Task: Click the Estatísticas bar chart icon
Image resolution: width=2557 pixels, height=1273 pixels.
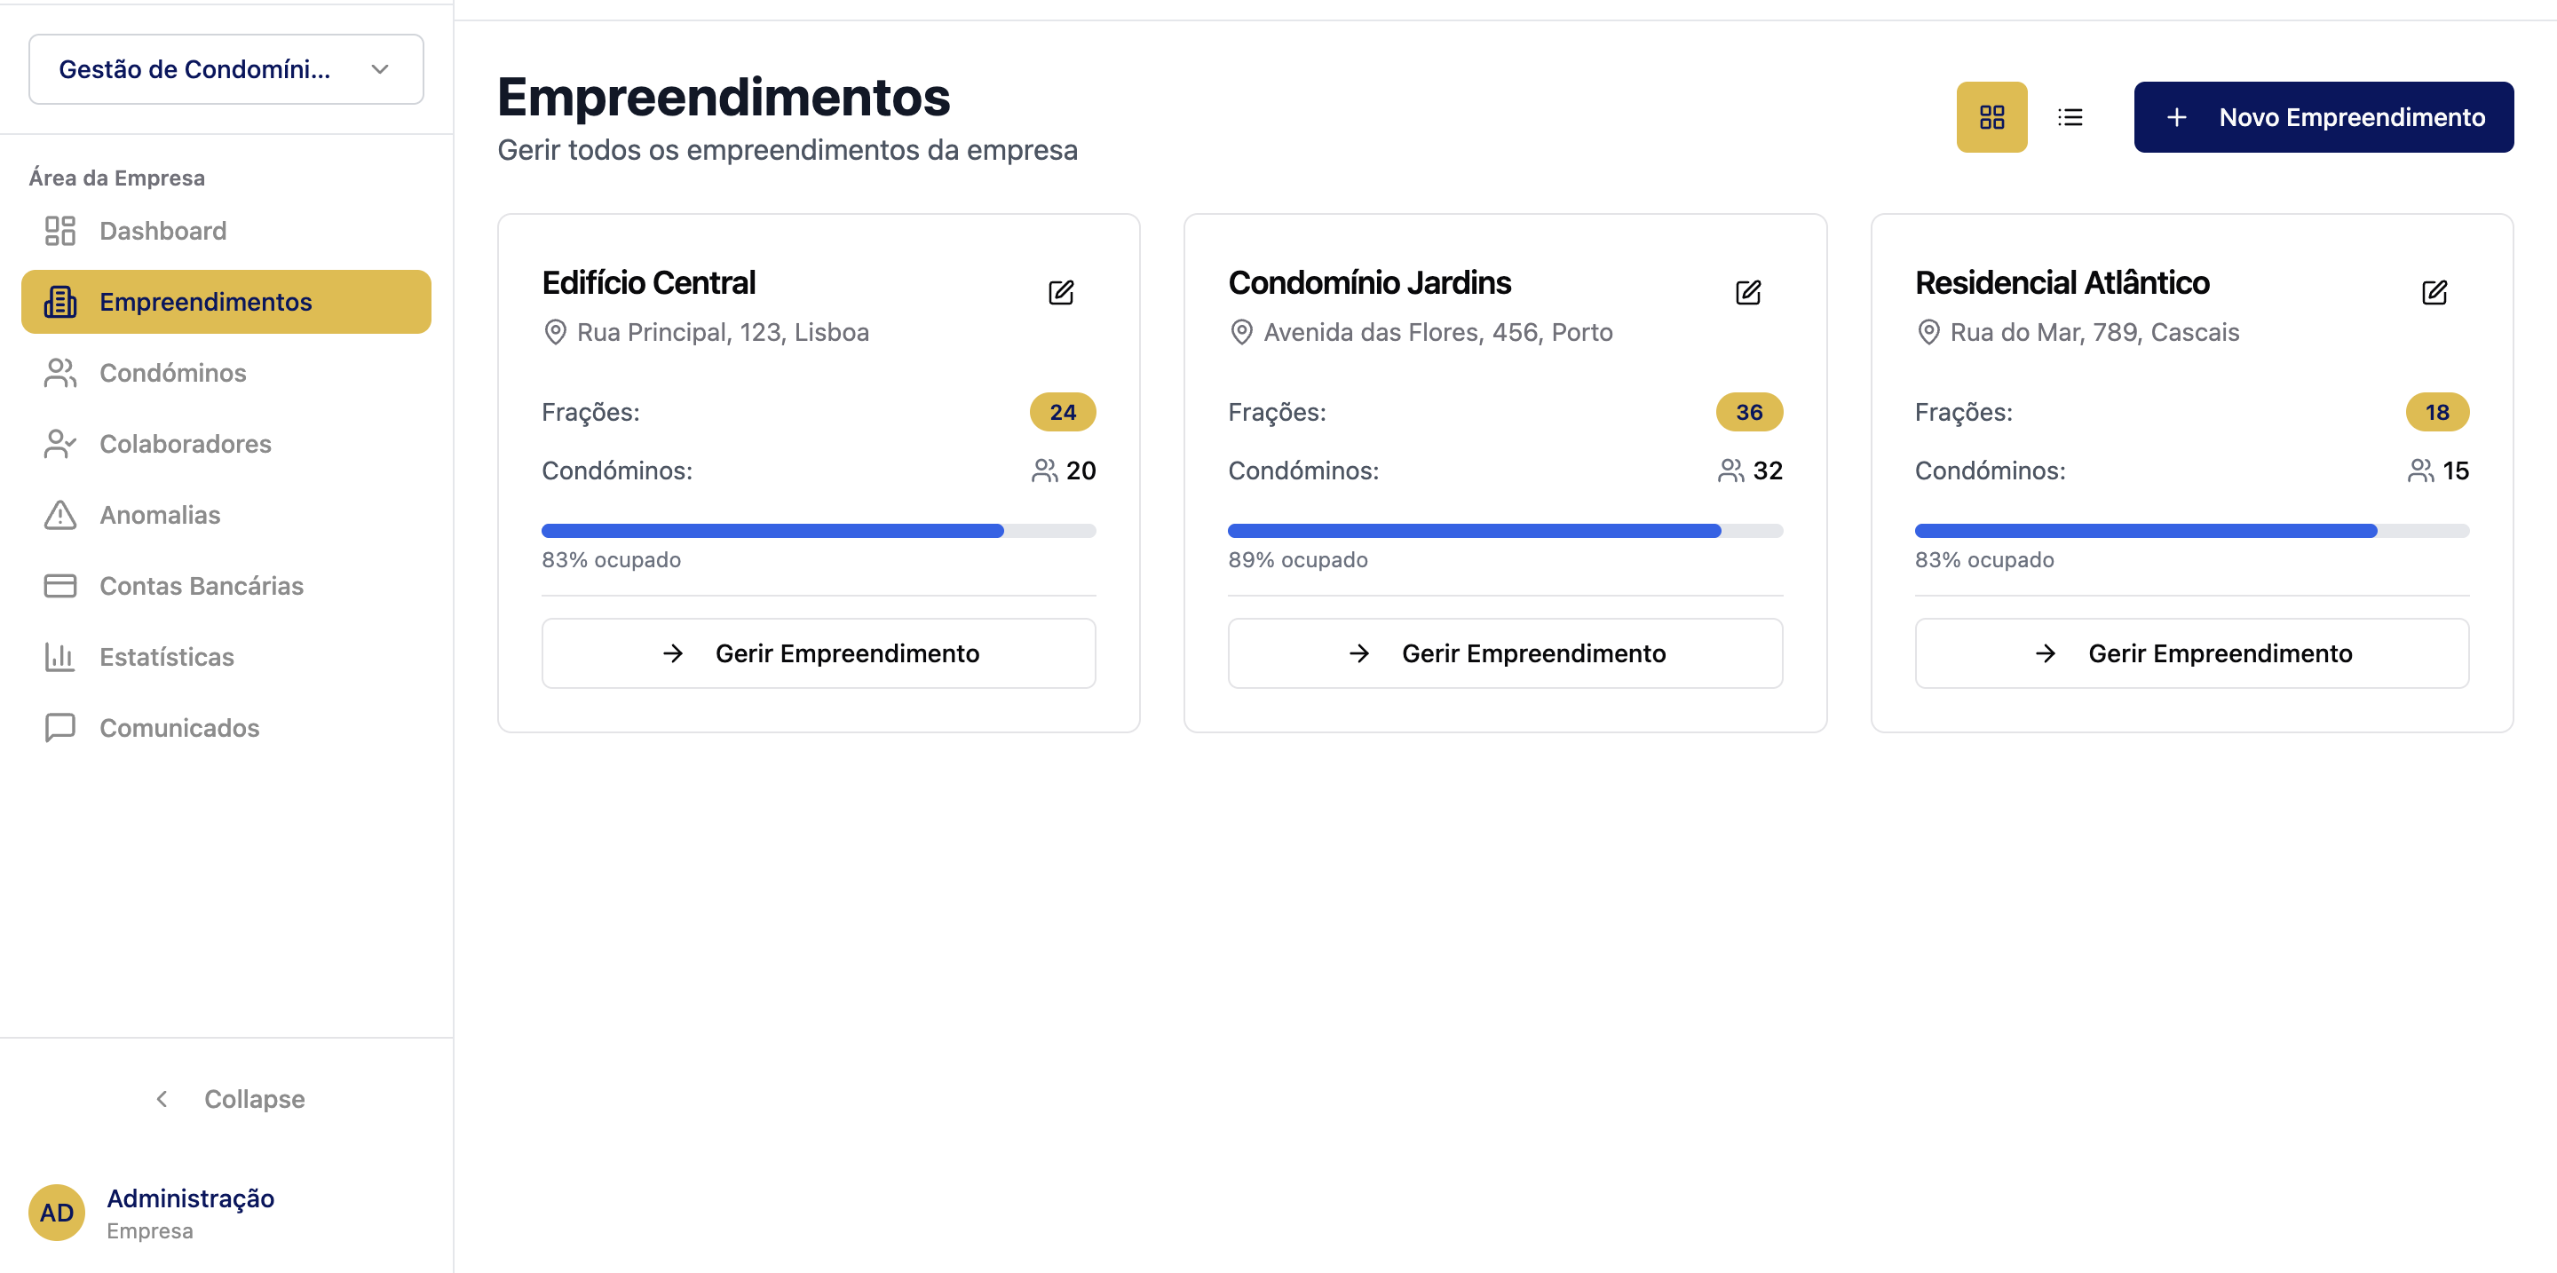Action: (x=59, y=657)
